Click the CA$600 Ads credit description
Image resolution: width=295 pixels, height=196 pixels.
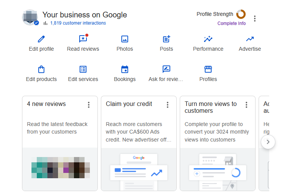click(x=138, y=132)
